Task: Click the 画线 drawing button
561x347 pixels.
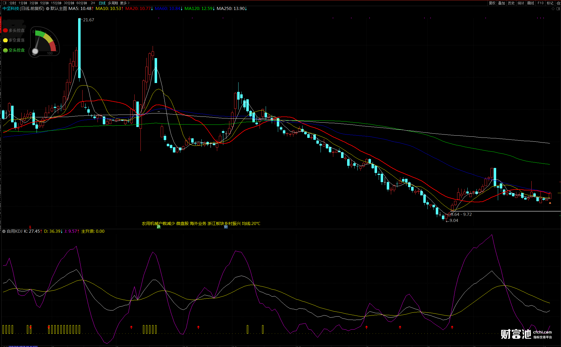Action: (x=531, y=3)
